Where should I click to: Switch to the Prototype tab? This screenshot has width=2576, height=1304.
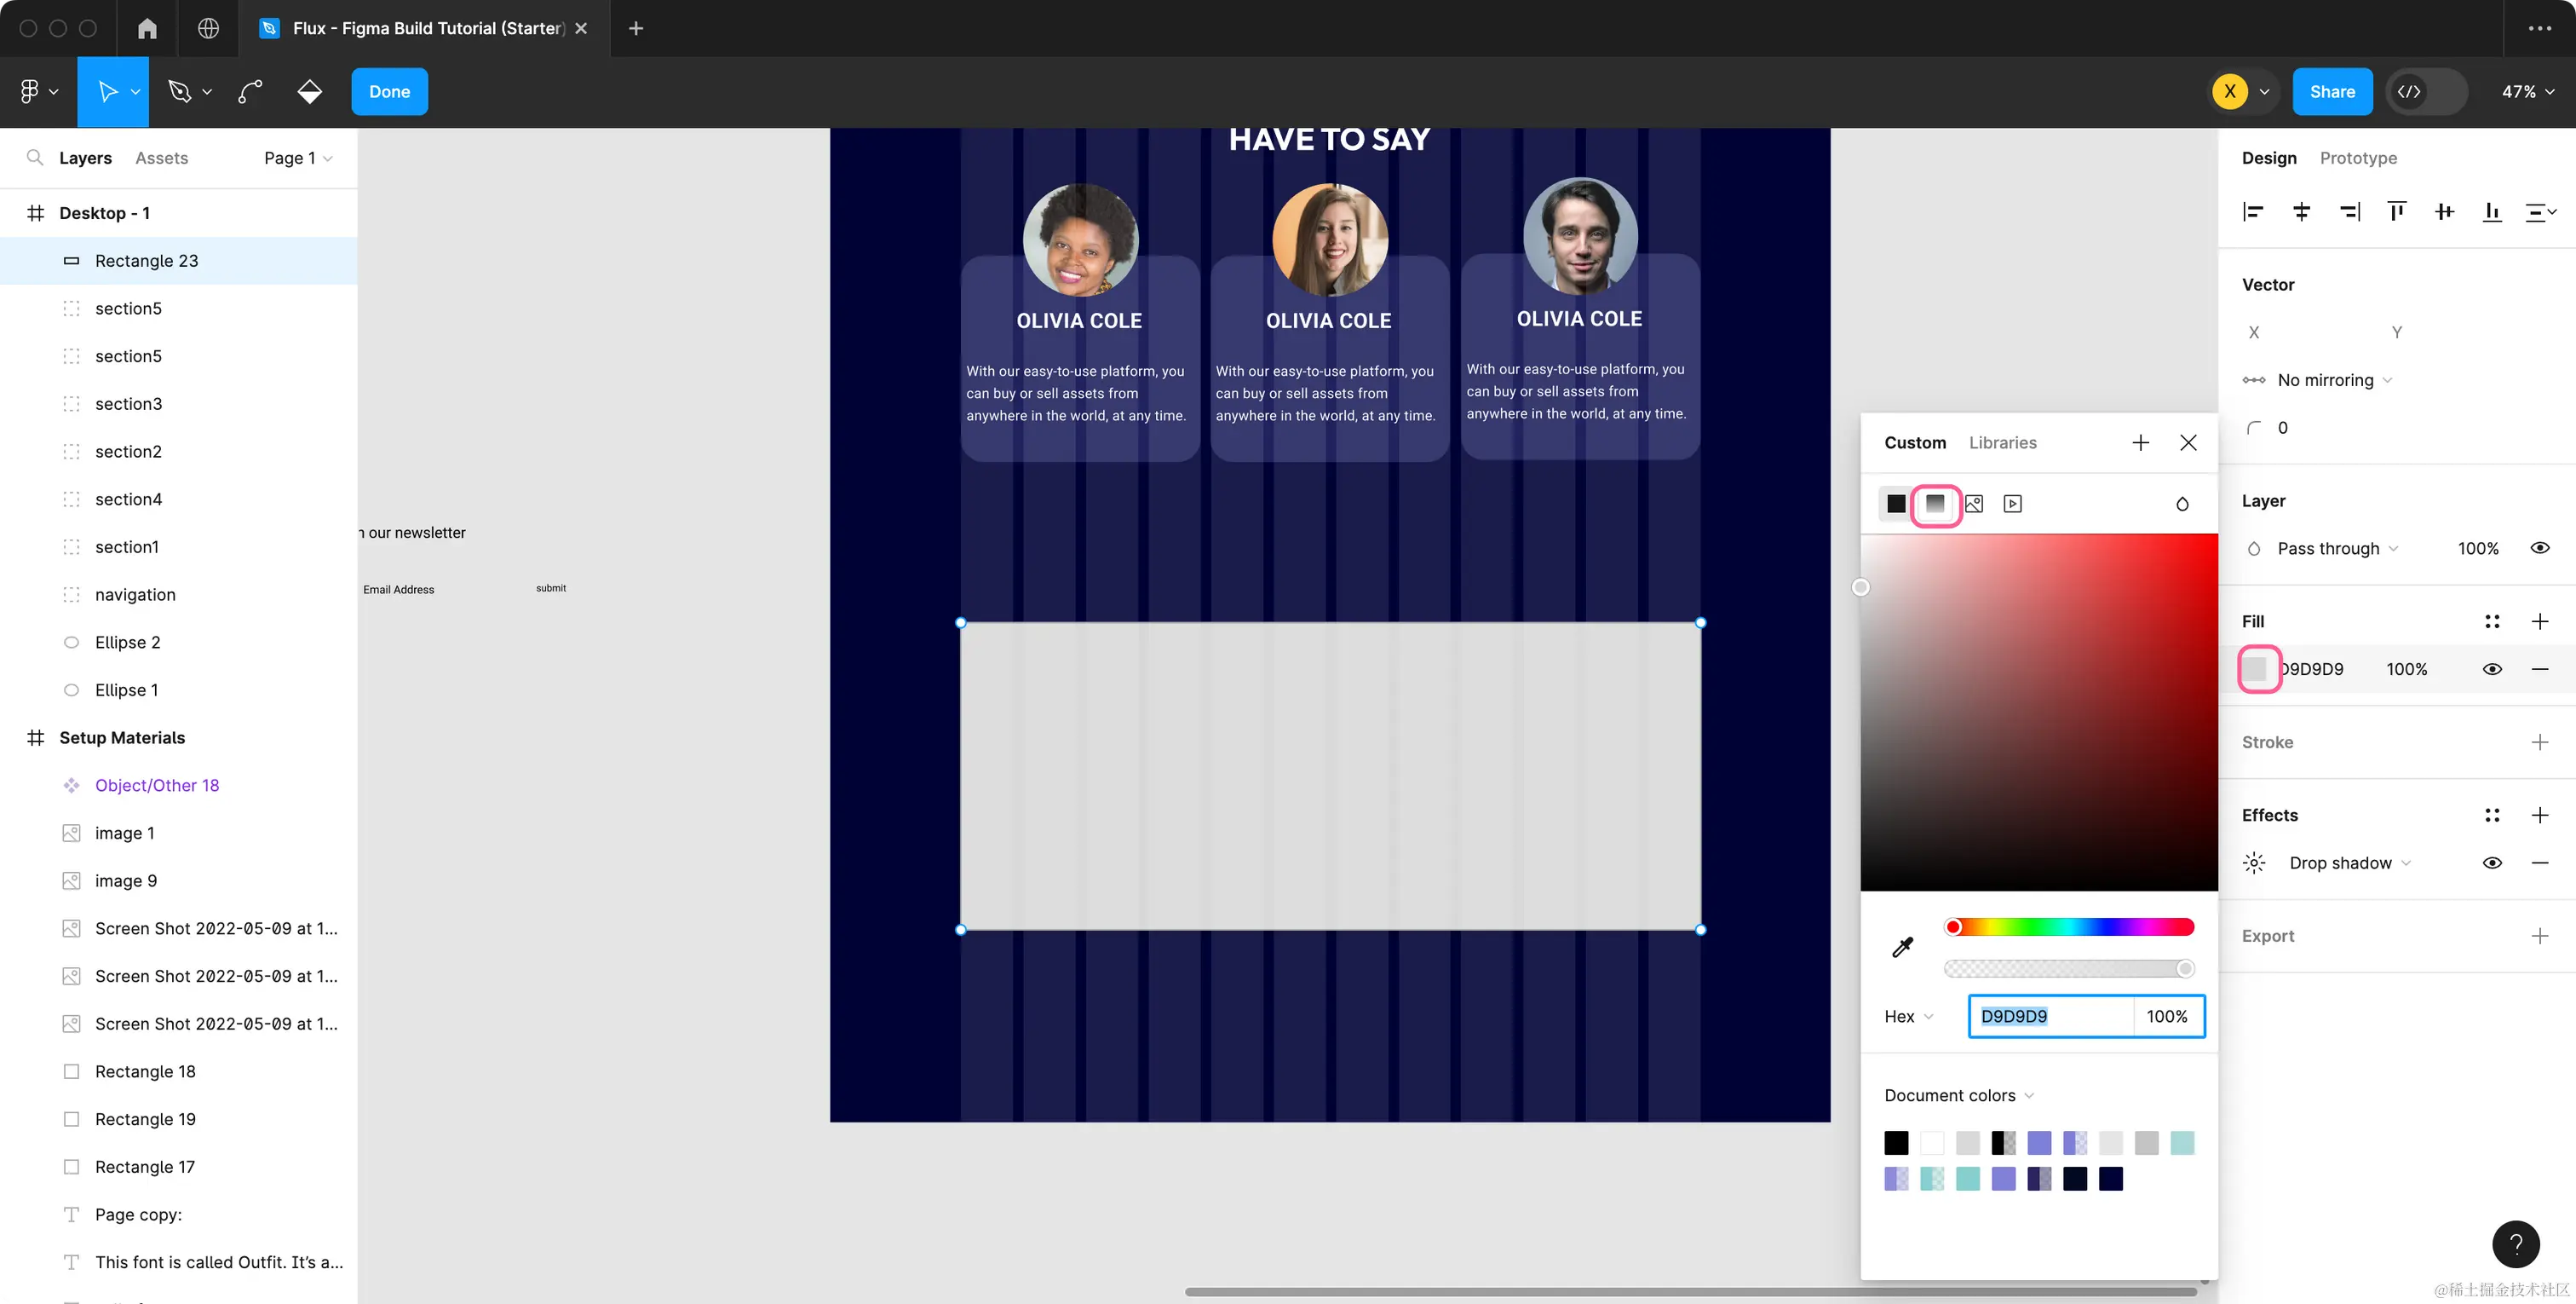(2358, 157)
